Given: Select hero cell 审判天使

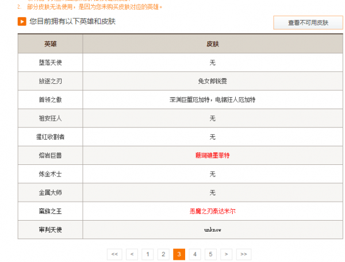Looking at the screenshot, I should (x=51, y=230).
